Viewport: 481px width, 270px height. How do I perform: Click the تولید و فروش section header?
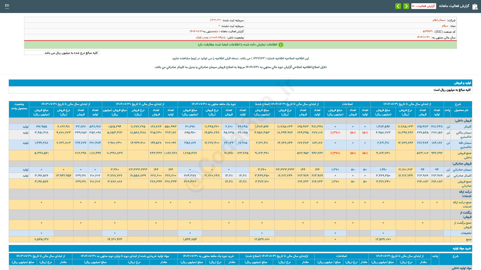[462, 83]
